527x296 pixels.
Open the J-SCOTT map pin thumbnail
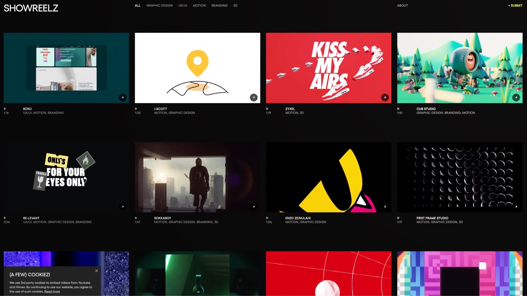click(197, 68)
